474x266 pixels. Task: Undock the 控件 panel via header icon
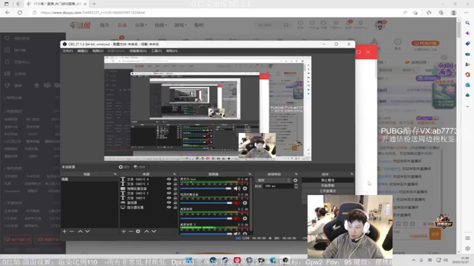352,174
